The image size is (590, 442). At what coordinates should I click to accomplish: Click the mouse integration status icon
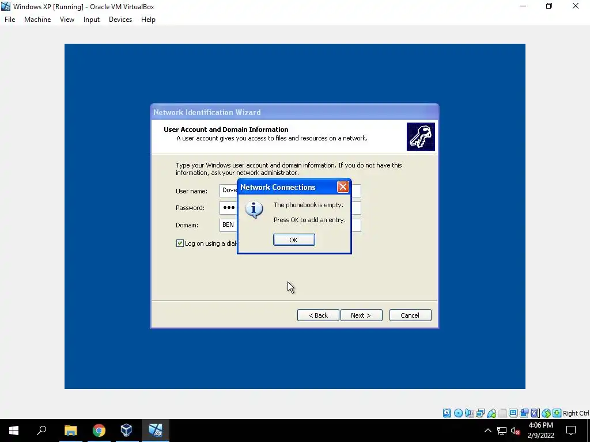[546, 413]
